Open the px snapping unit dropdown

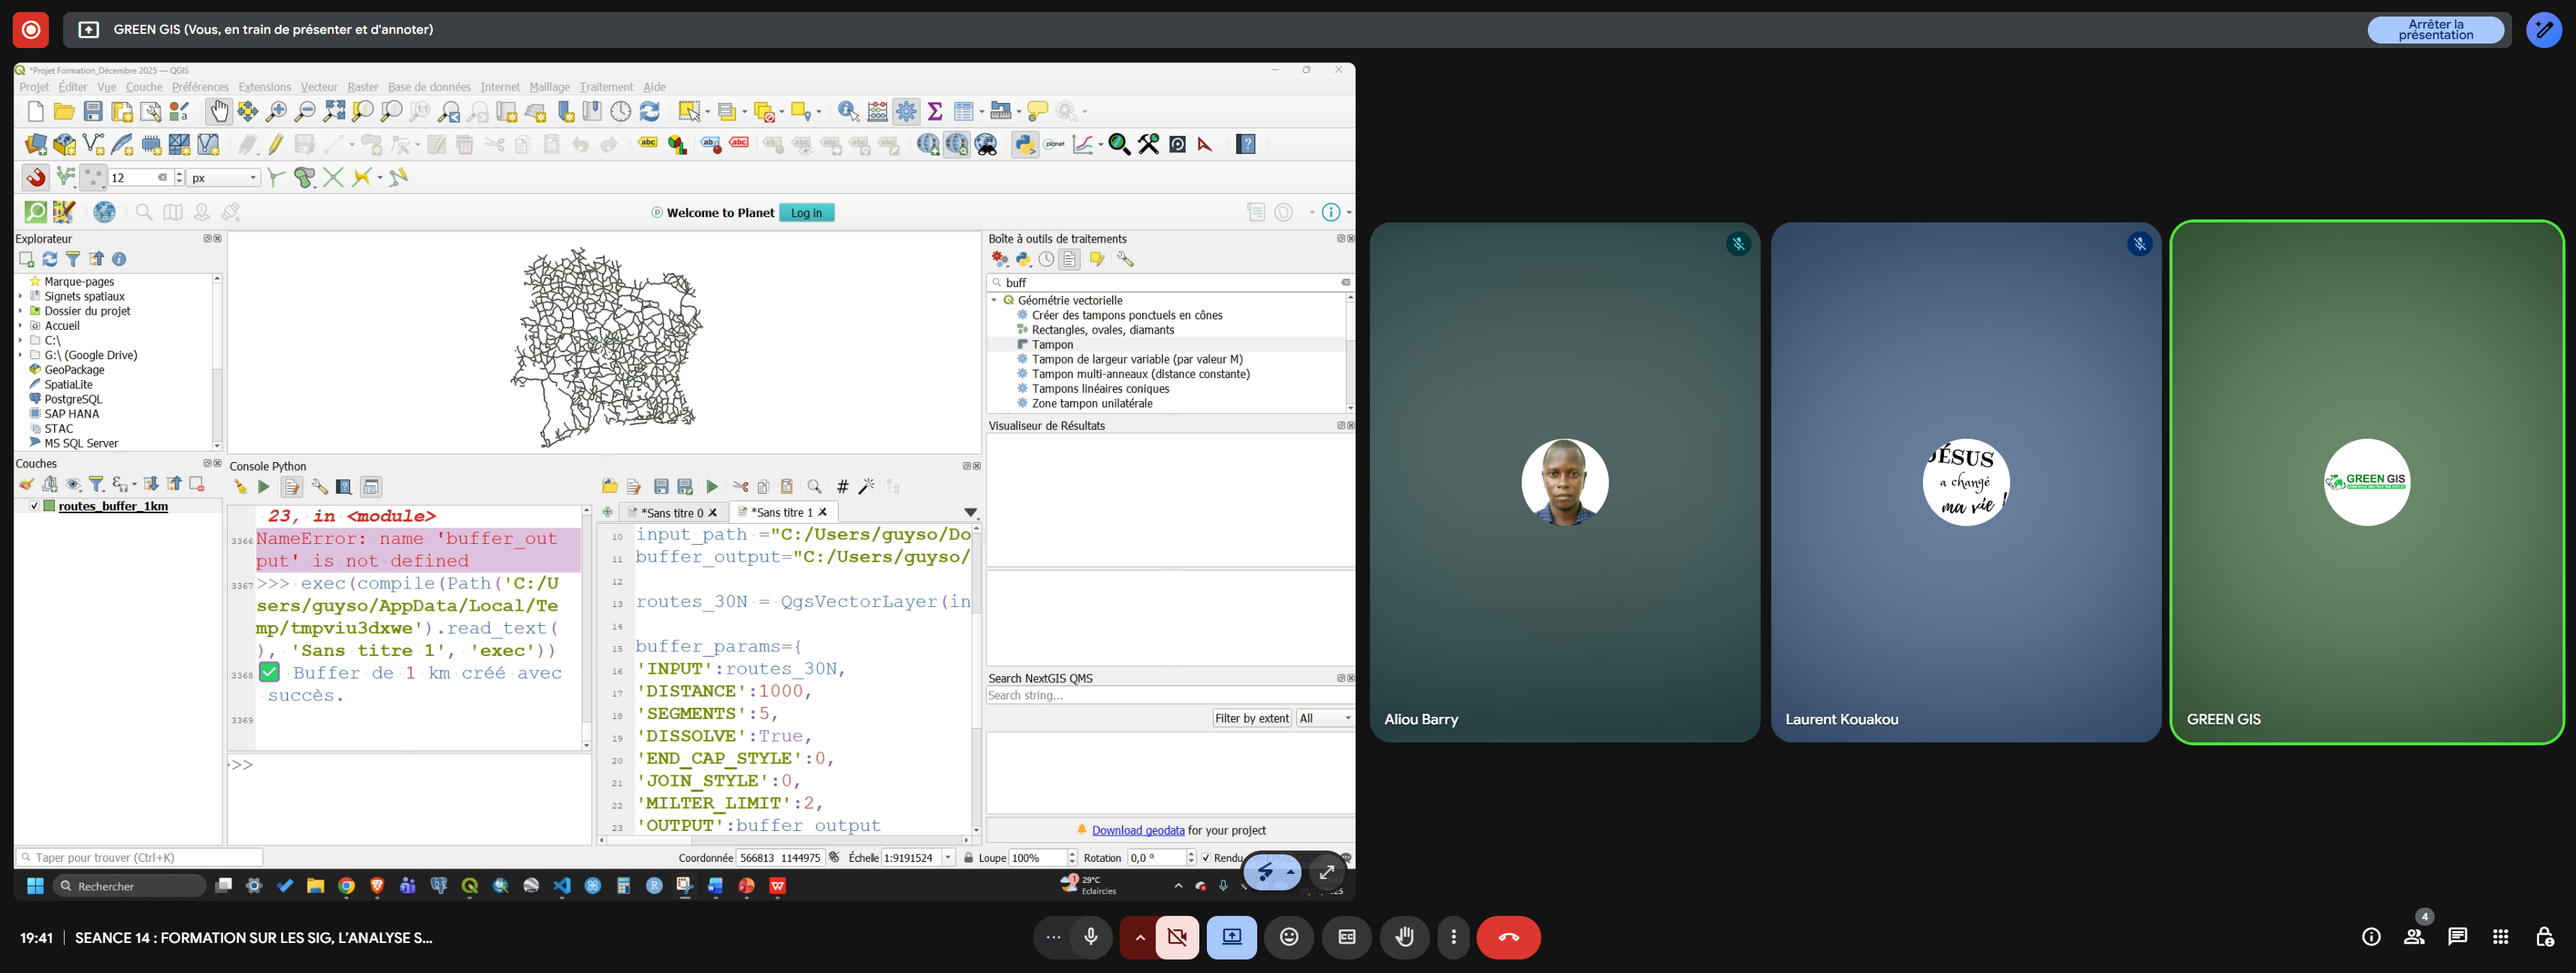click(x=224, y=178)
